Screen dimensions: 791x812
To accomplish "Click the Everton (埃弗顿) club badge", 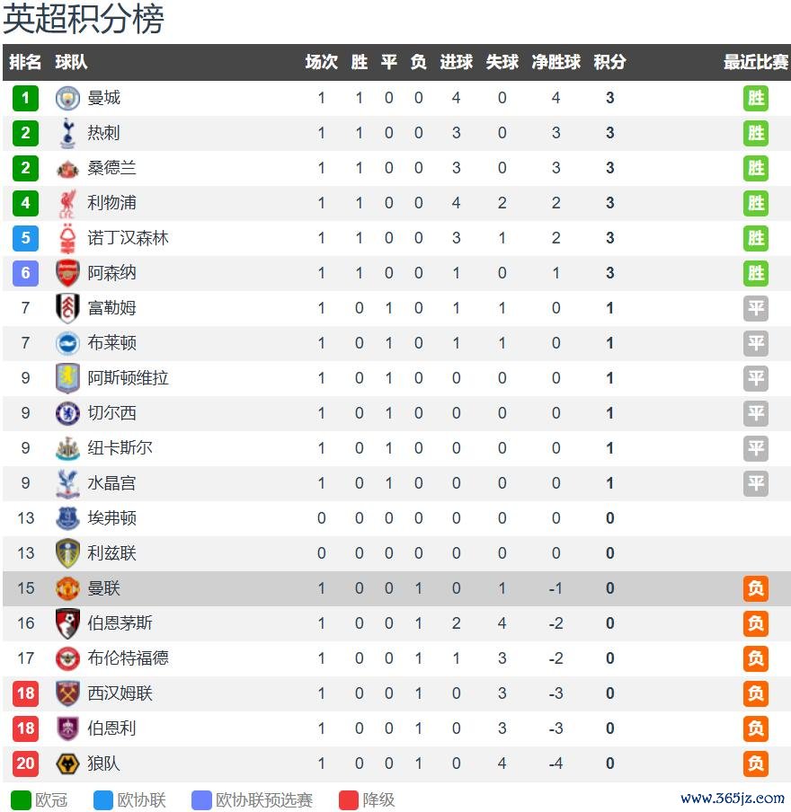I will point(67,518).
